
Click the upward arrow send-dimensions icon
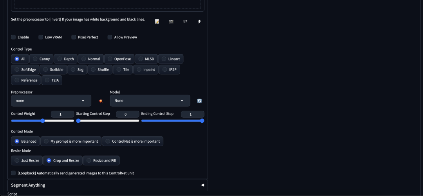click(x=199, y=22)
